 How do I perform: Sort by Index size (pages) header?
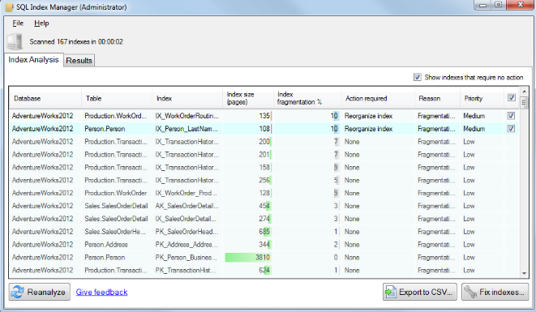click(248, 98)
